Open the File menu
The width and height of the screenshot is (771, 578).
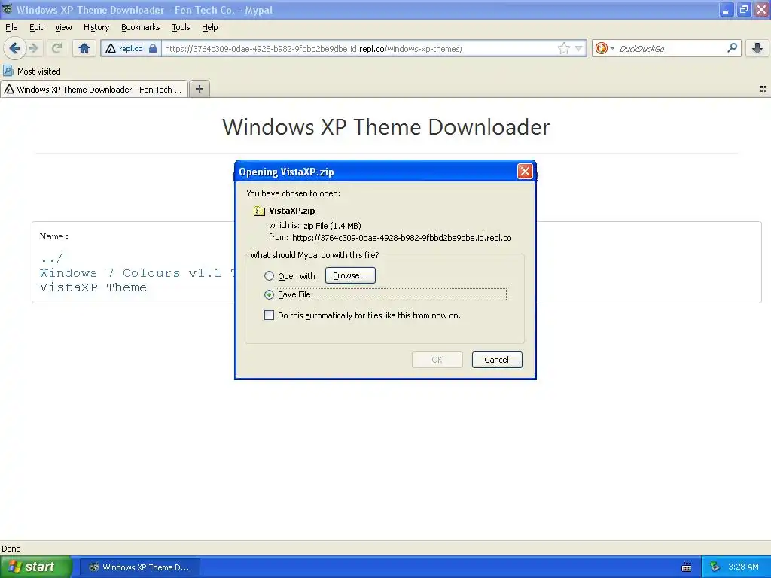11,28
